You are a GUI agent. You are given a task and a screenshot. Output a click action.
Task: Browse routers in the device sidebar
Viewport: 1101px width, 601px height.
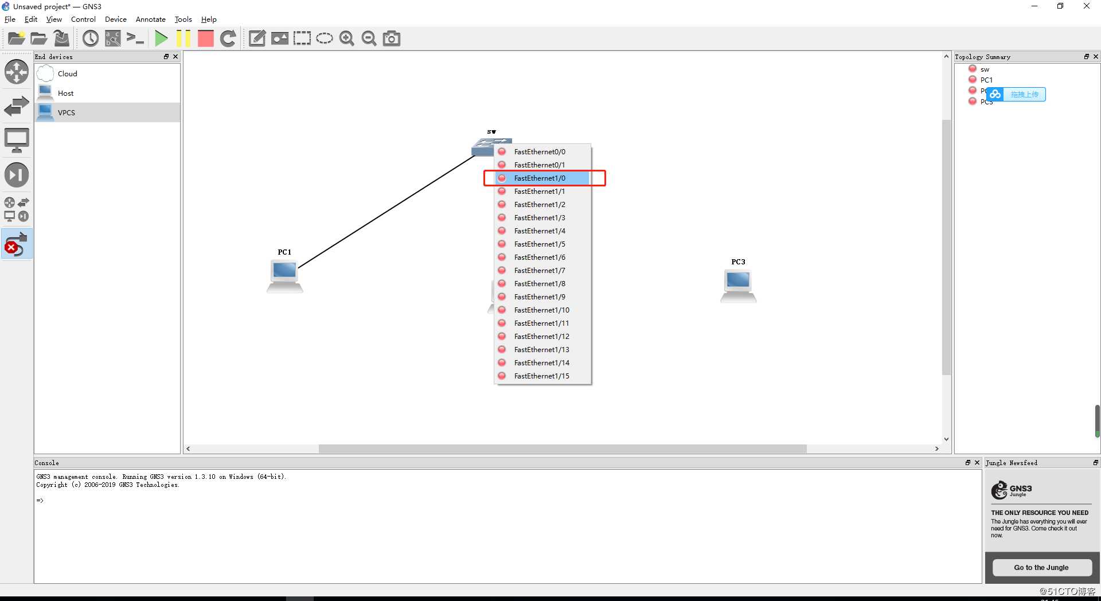[17, 72]
